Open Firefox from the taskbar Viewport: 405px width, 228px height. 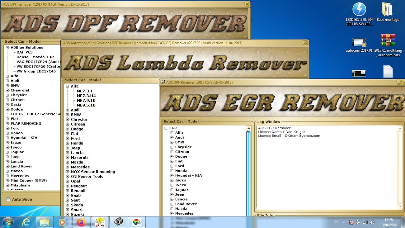tap(82, 222)
